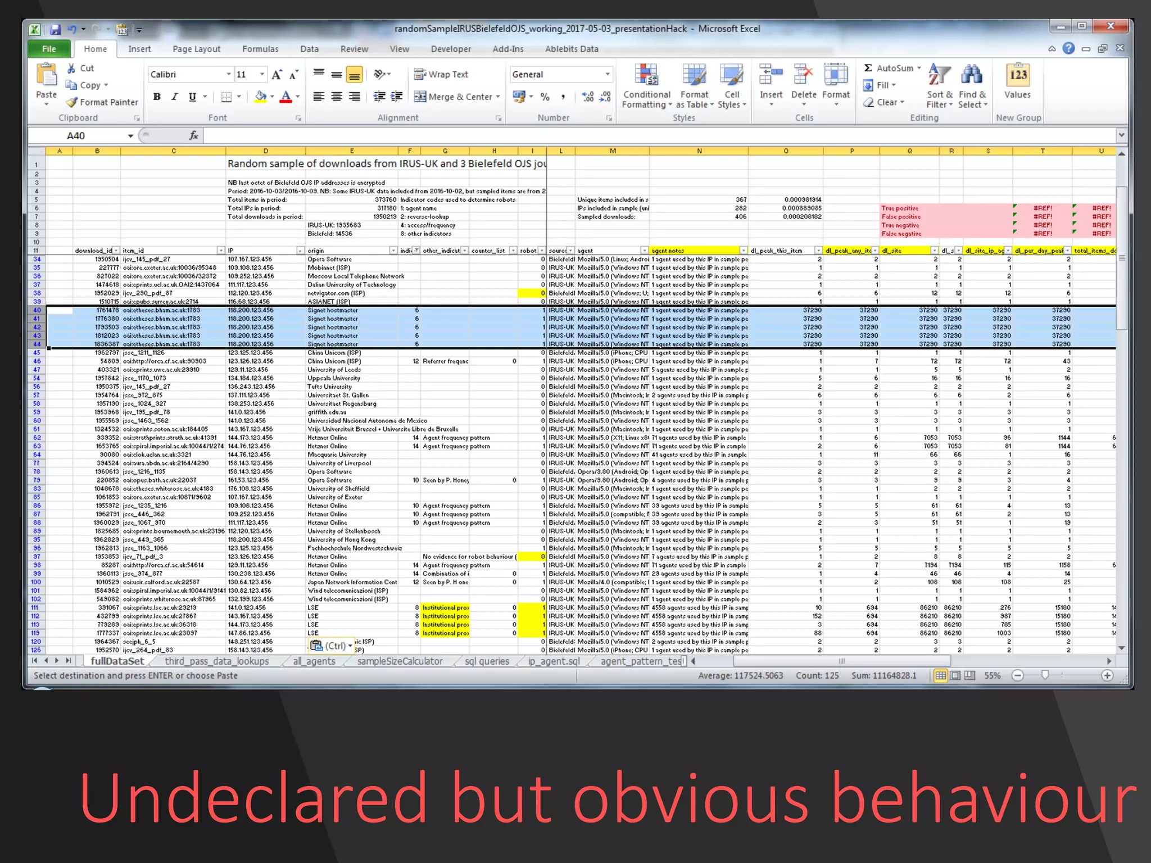Click Increase Decimal icon

(587, 97)
